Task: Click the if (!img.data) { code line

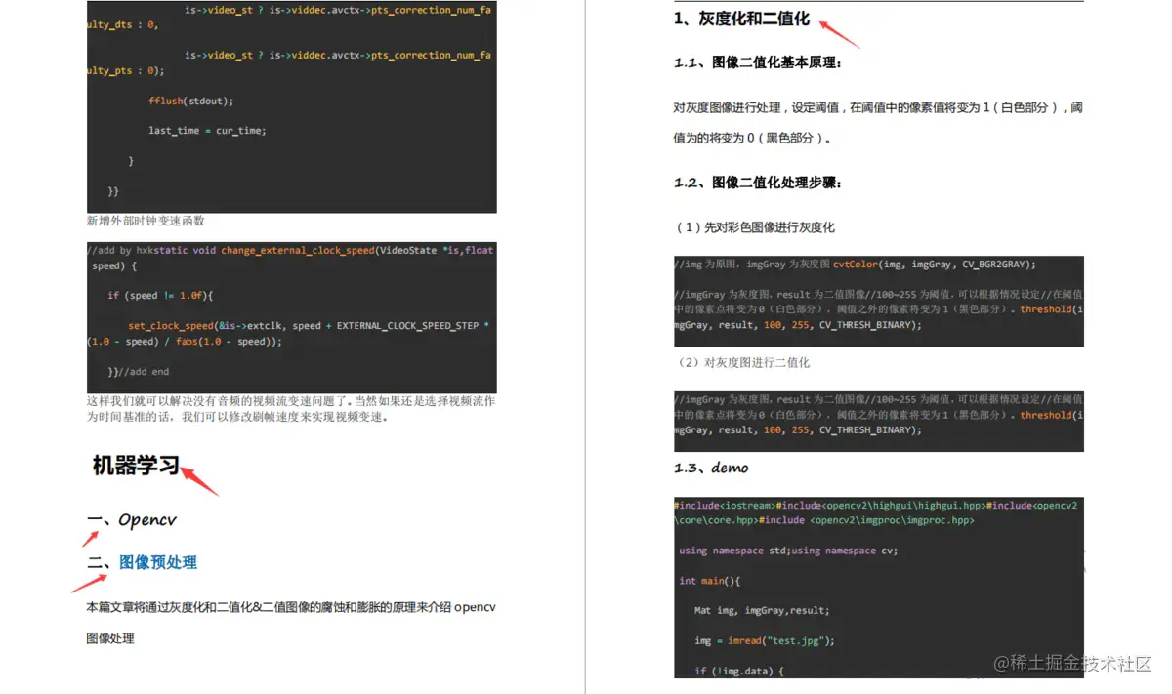Action: coord(739,672)
